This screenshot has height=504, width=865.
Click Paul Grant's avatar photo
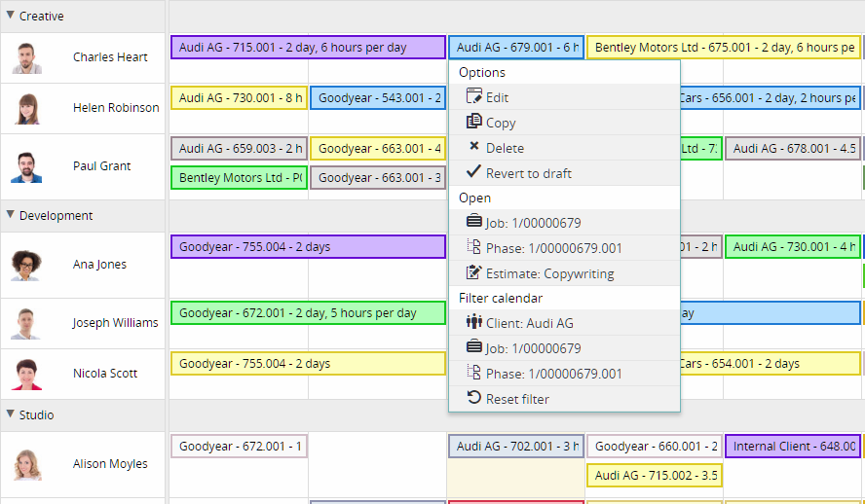(x=26, y=167)
